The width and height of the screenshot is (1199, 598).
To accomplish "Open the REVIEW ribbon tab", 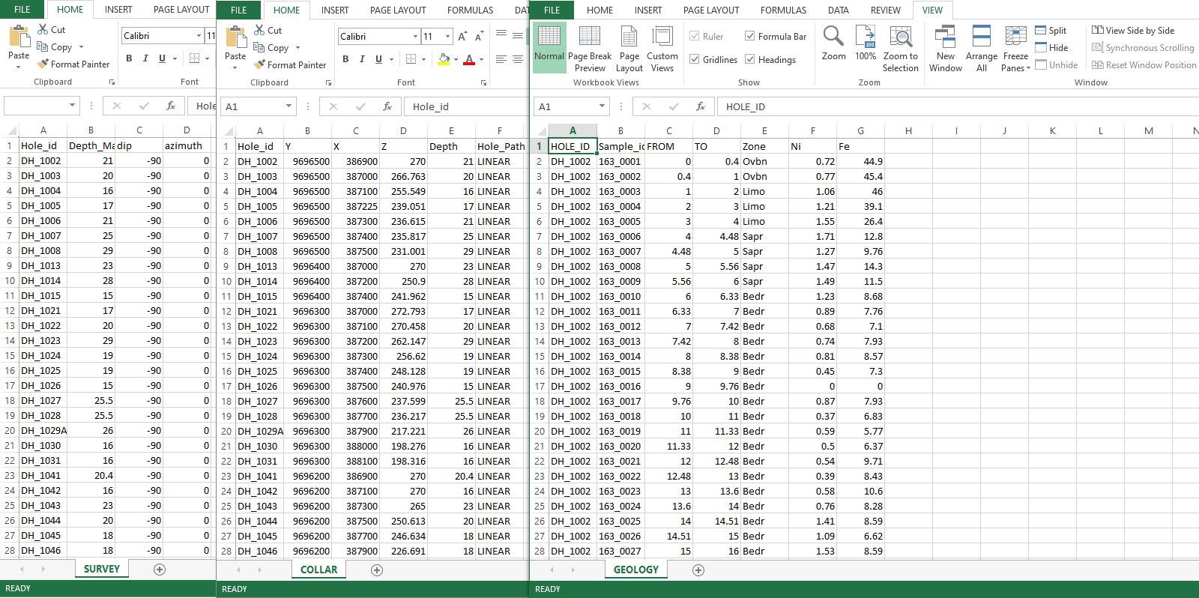I will [x=885, y=10].
